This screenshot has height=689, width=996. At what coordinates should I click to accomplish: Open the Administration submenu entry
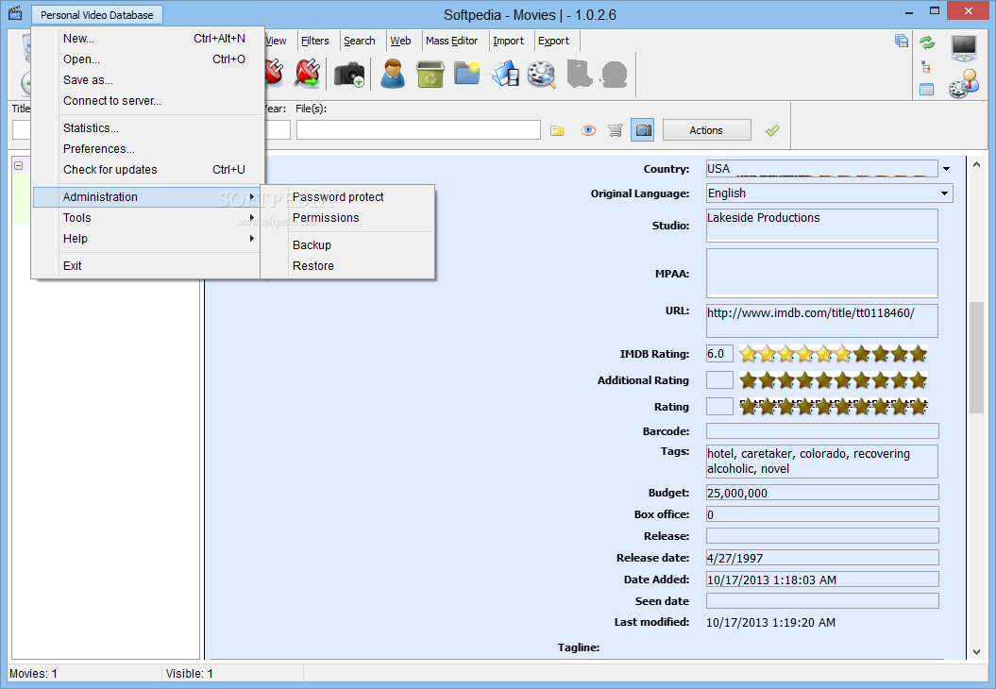(x=147, y=197)
